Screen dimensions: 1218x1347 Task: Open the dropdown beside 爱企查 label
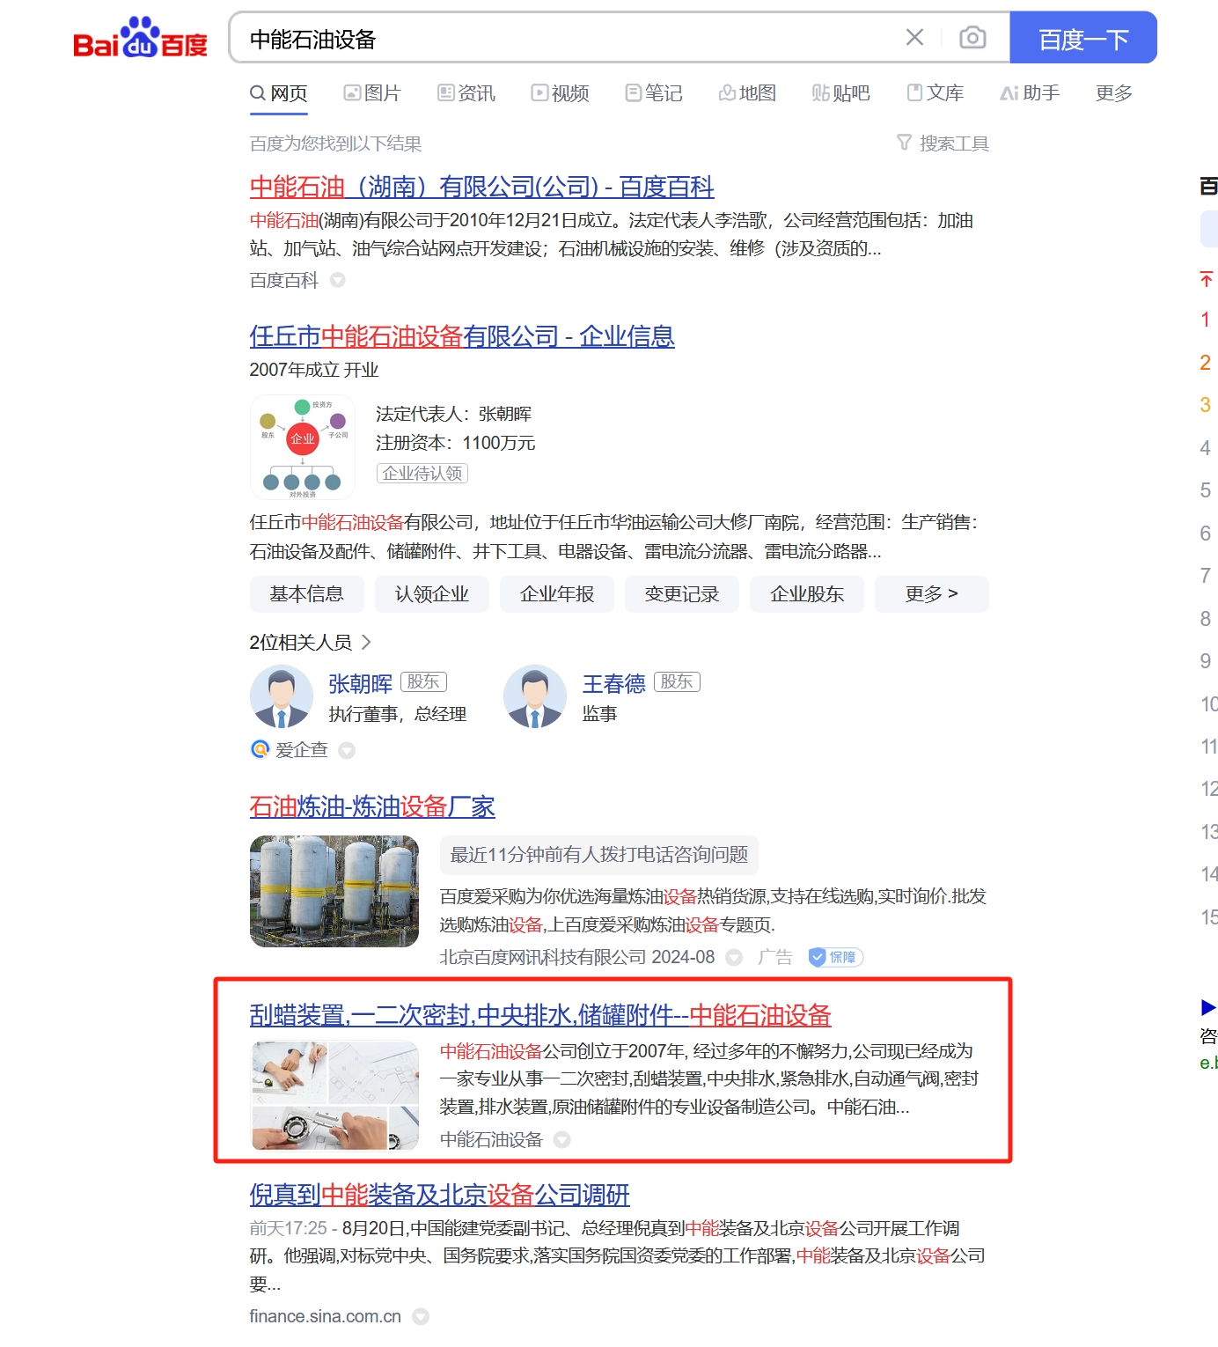click(x=347, y=750)
